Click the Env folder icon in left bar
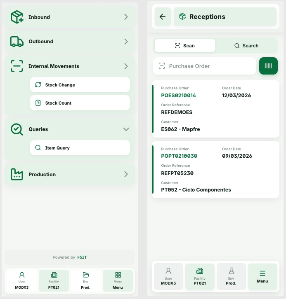Screen dimensions: 286x299 point(86,275)
